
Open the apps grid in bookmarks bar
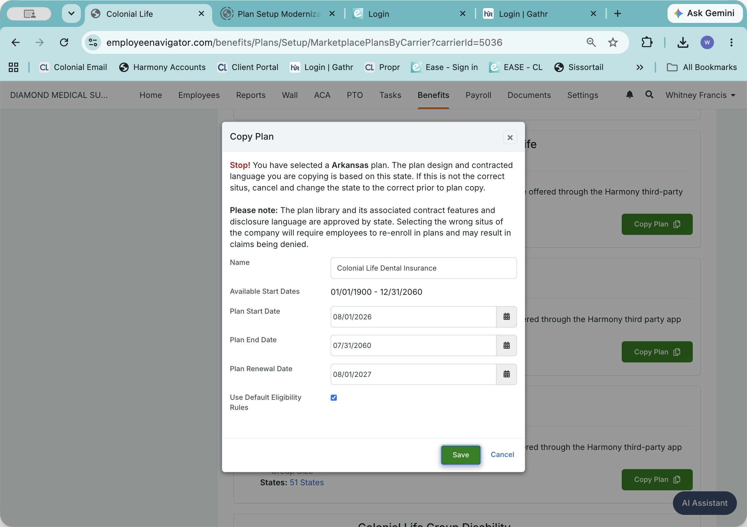tap(13, 67)
